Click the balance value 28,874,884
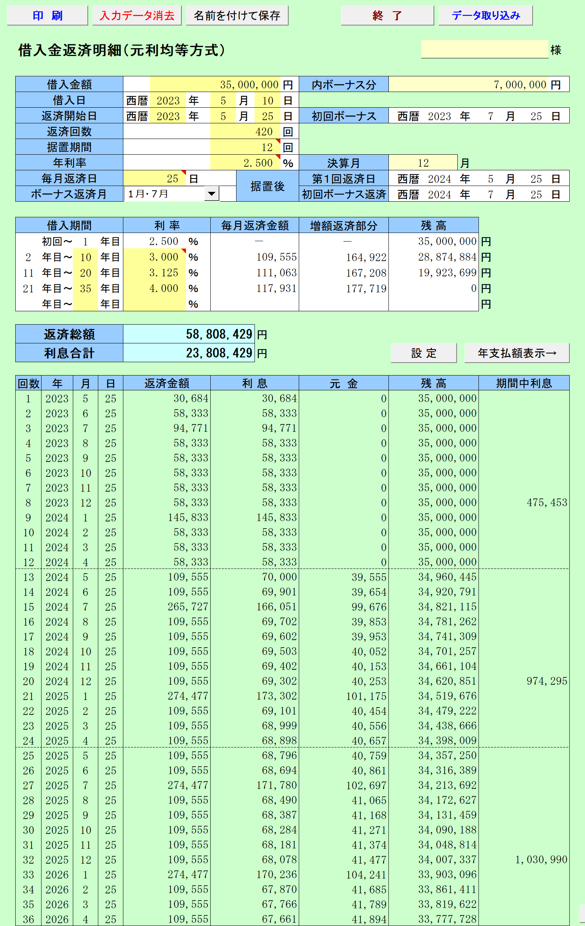Viewport: 585px width, 926px height. [x=447, y=257]
